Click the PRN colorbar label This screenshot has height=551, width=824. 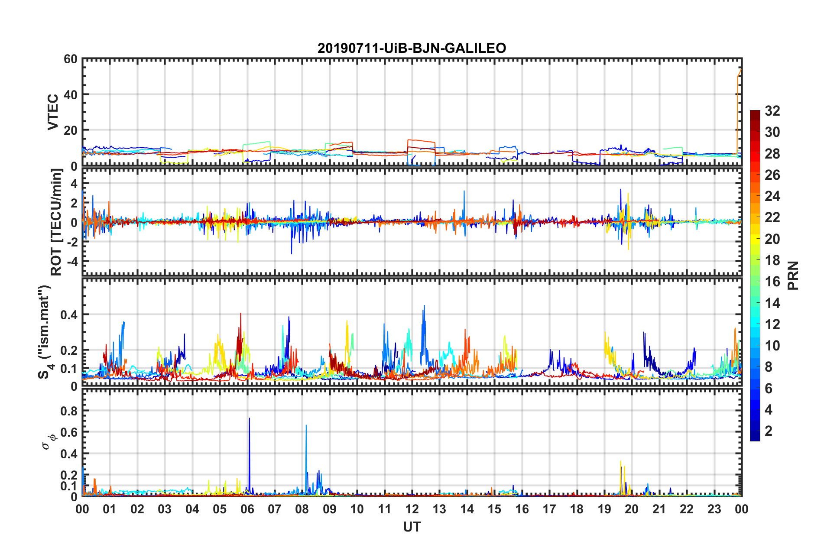pyautogui.click(x=793, y=275)
